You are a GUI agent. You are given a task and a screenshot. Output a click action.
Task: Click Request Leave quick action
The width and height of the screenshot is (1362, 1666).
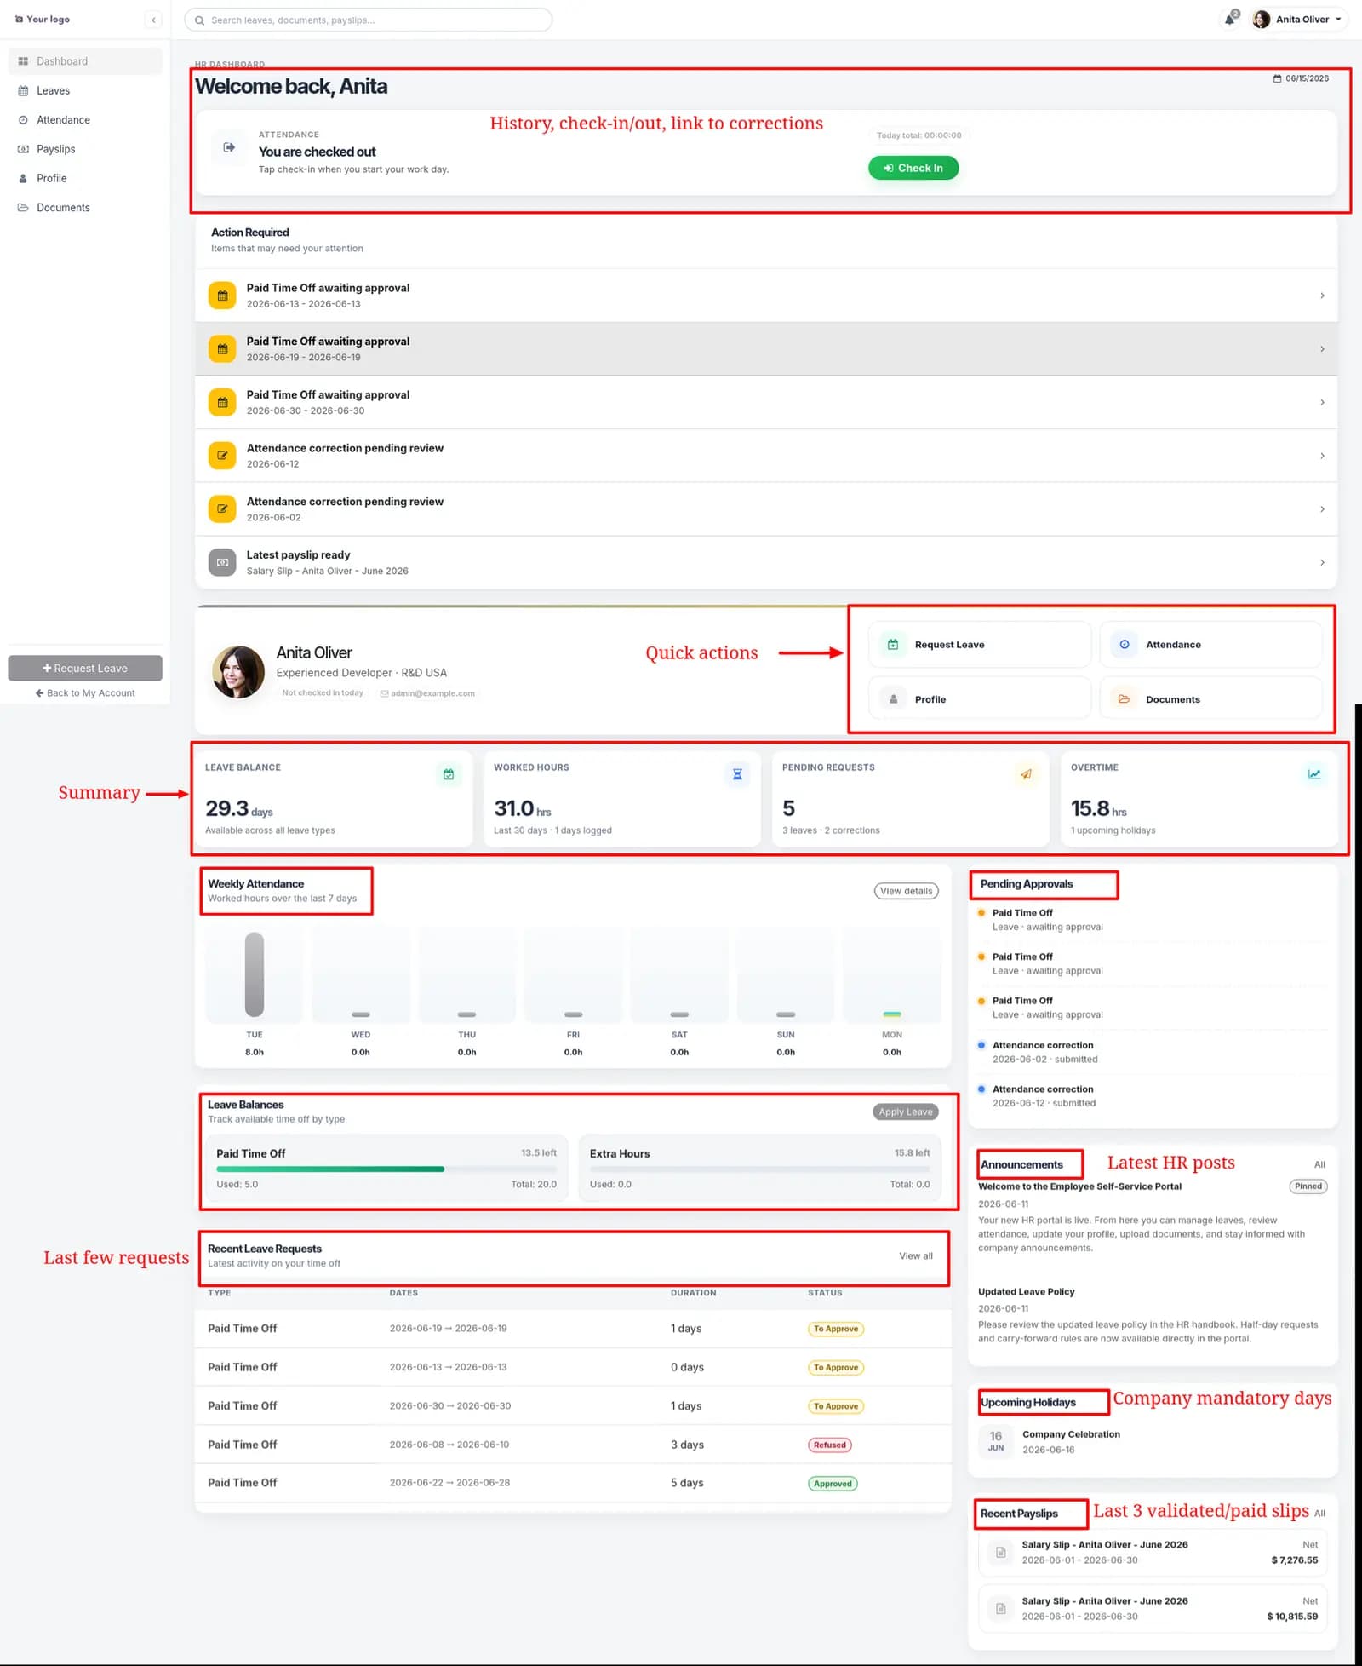980,645
